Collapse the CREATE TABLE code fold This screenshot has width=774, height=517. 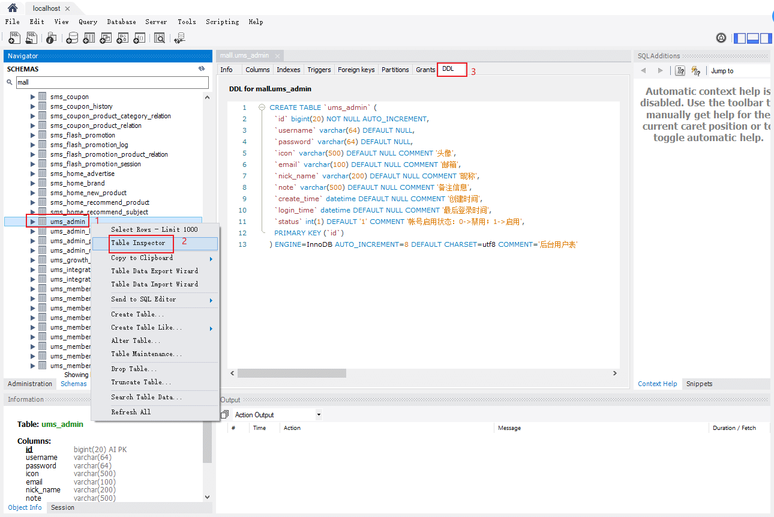tap(262, 107)
